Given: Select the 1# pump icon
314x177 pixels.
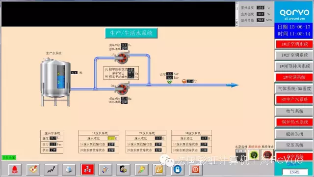Looking at the screenshot, I should tap(122, 58).
